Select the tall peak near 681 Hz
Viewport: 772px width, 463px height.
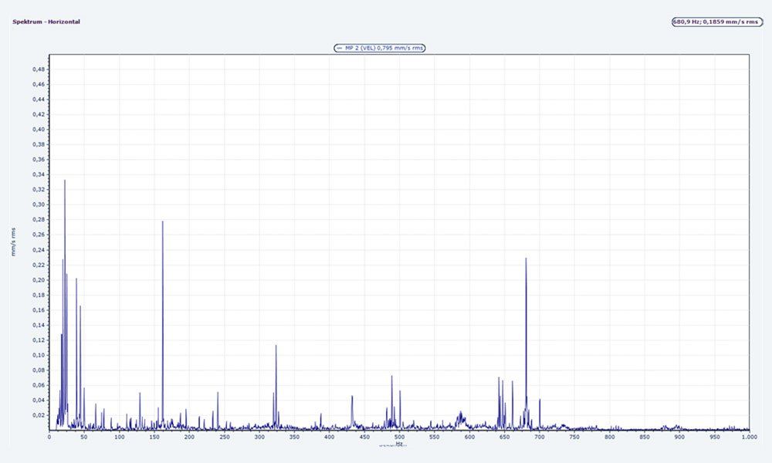pos(526,260)
